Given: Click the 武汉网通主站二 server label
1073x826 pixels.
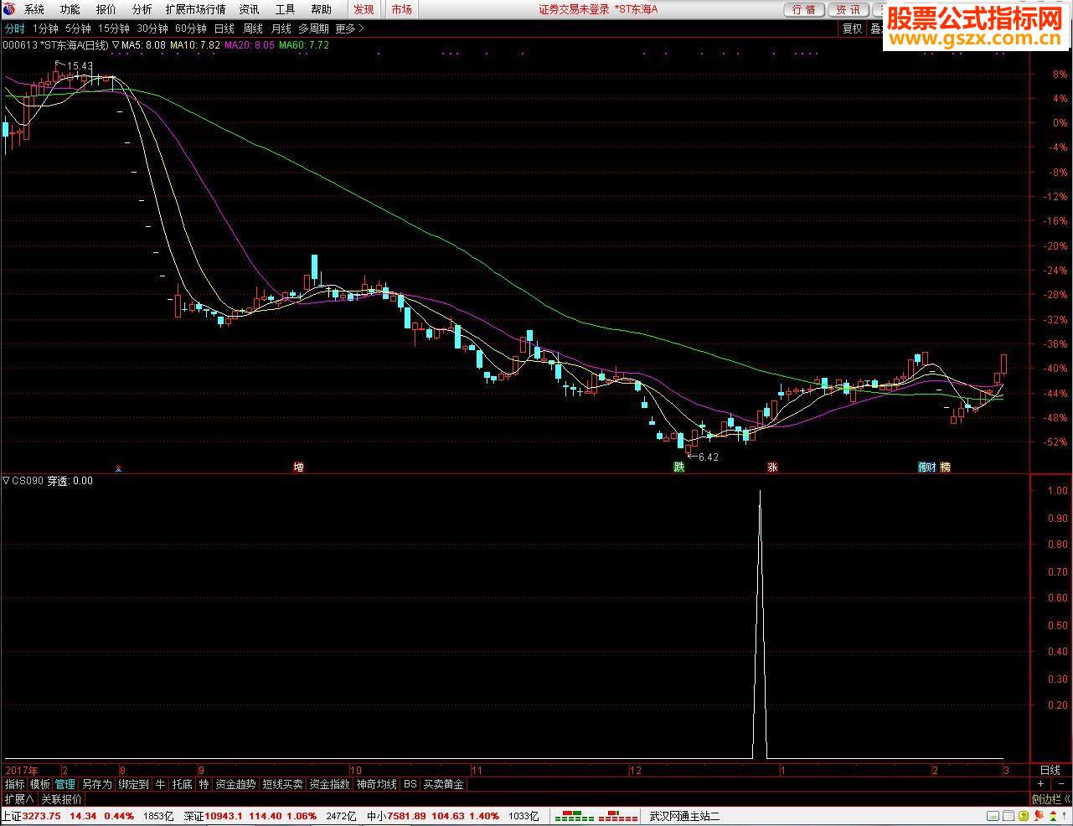Looking at the screenshot, I should pyautogui.click(x=684, y=816).
